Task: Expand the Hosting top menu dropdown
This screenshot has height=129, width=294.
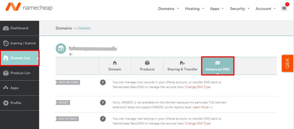Action: click(x=194, y=9)
